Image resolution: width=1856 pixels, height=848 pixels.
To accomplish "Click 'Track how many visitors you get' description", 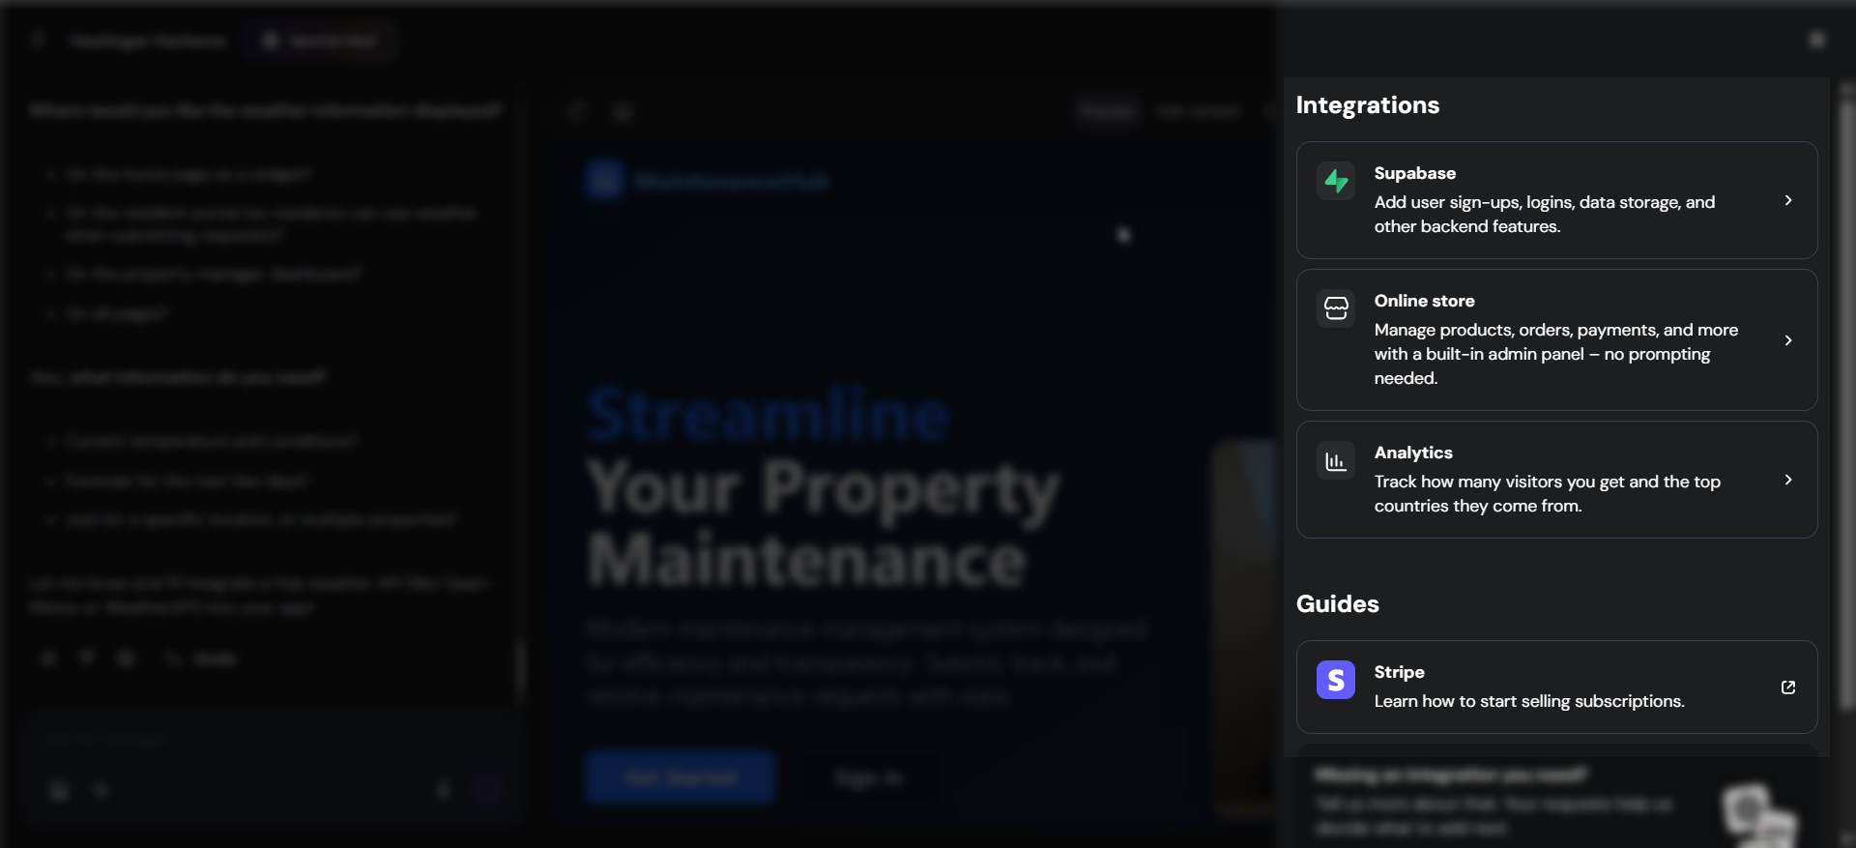I will (1548, 493).
